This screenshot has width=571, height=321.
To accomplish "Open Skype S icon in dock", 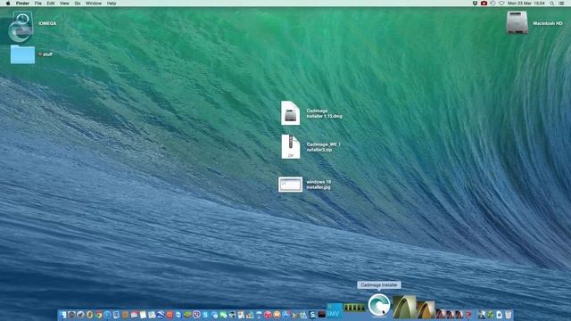I will tap(205, 315).
